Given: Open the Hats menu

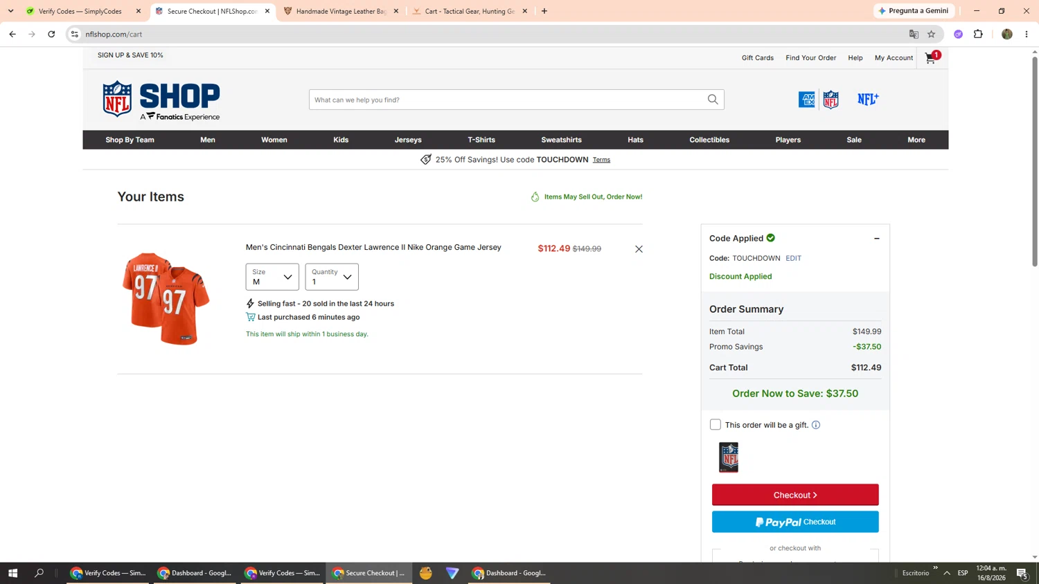Looking at the screenshot, I should point(636,140).
